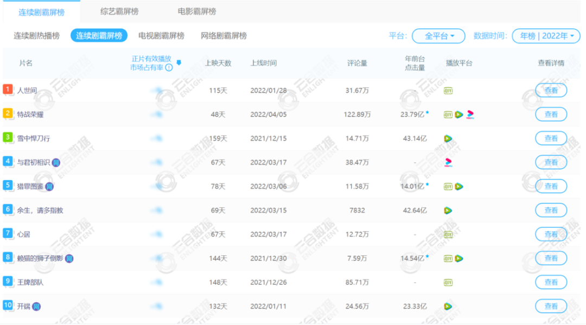Click the Tencent Video icon for 赖猫的狮子倒影

pyautogui.click(x=459, y=258)
